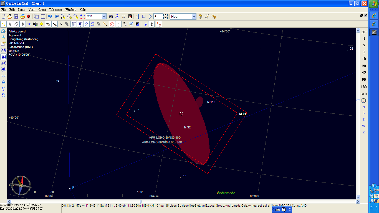Click the anchor icon in toolbar
Screen dimensions: 379x213
click(x=151, y=24)
